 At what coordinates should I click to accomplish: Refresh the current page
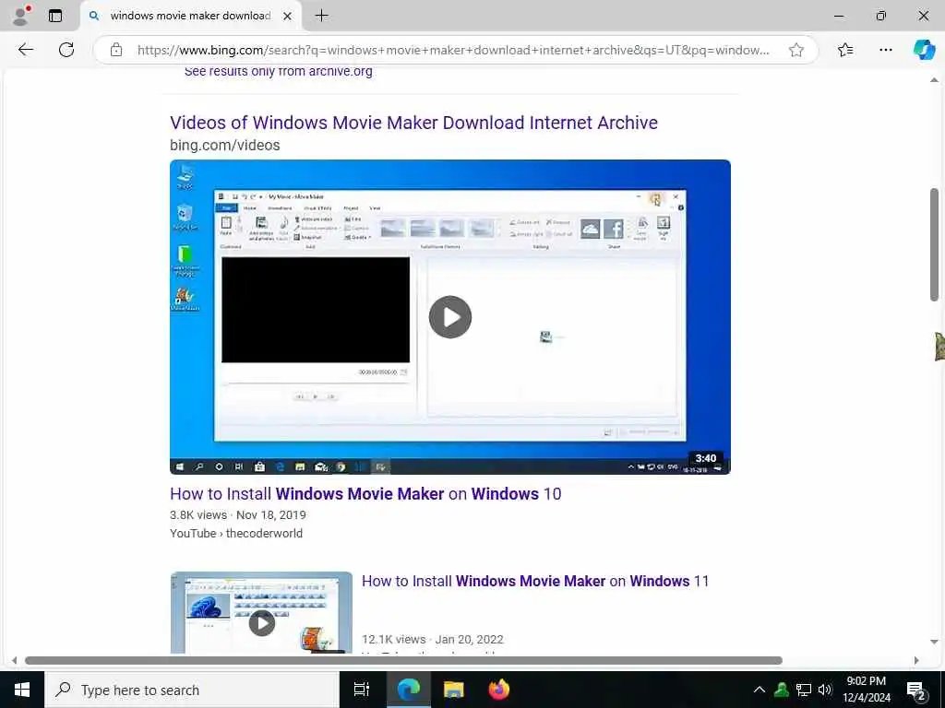point(66,50)
